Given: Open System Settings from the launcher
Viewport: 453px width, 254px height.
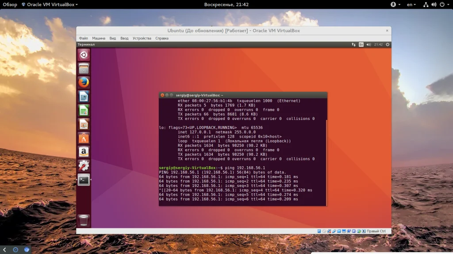Looking at the screenshot, I should [x=84, y=166].
